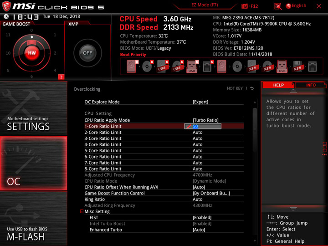The image size is (328, 246).
Task: Select the USB floppy boot device icon
Action: click(x=297, y=67)
